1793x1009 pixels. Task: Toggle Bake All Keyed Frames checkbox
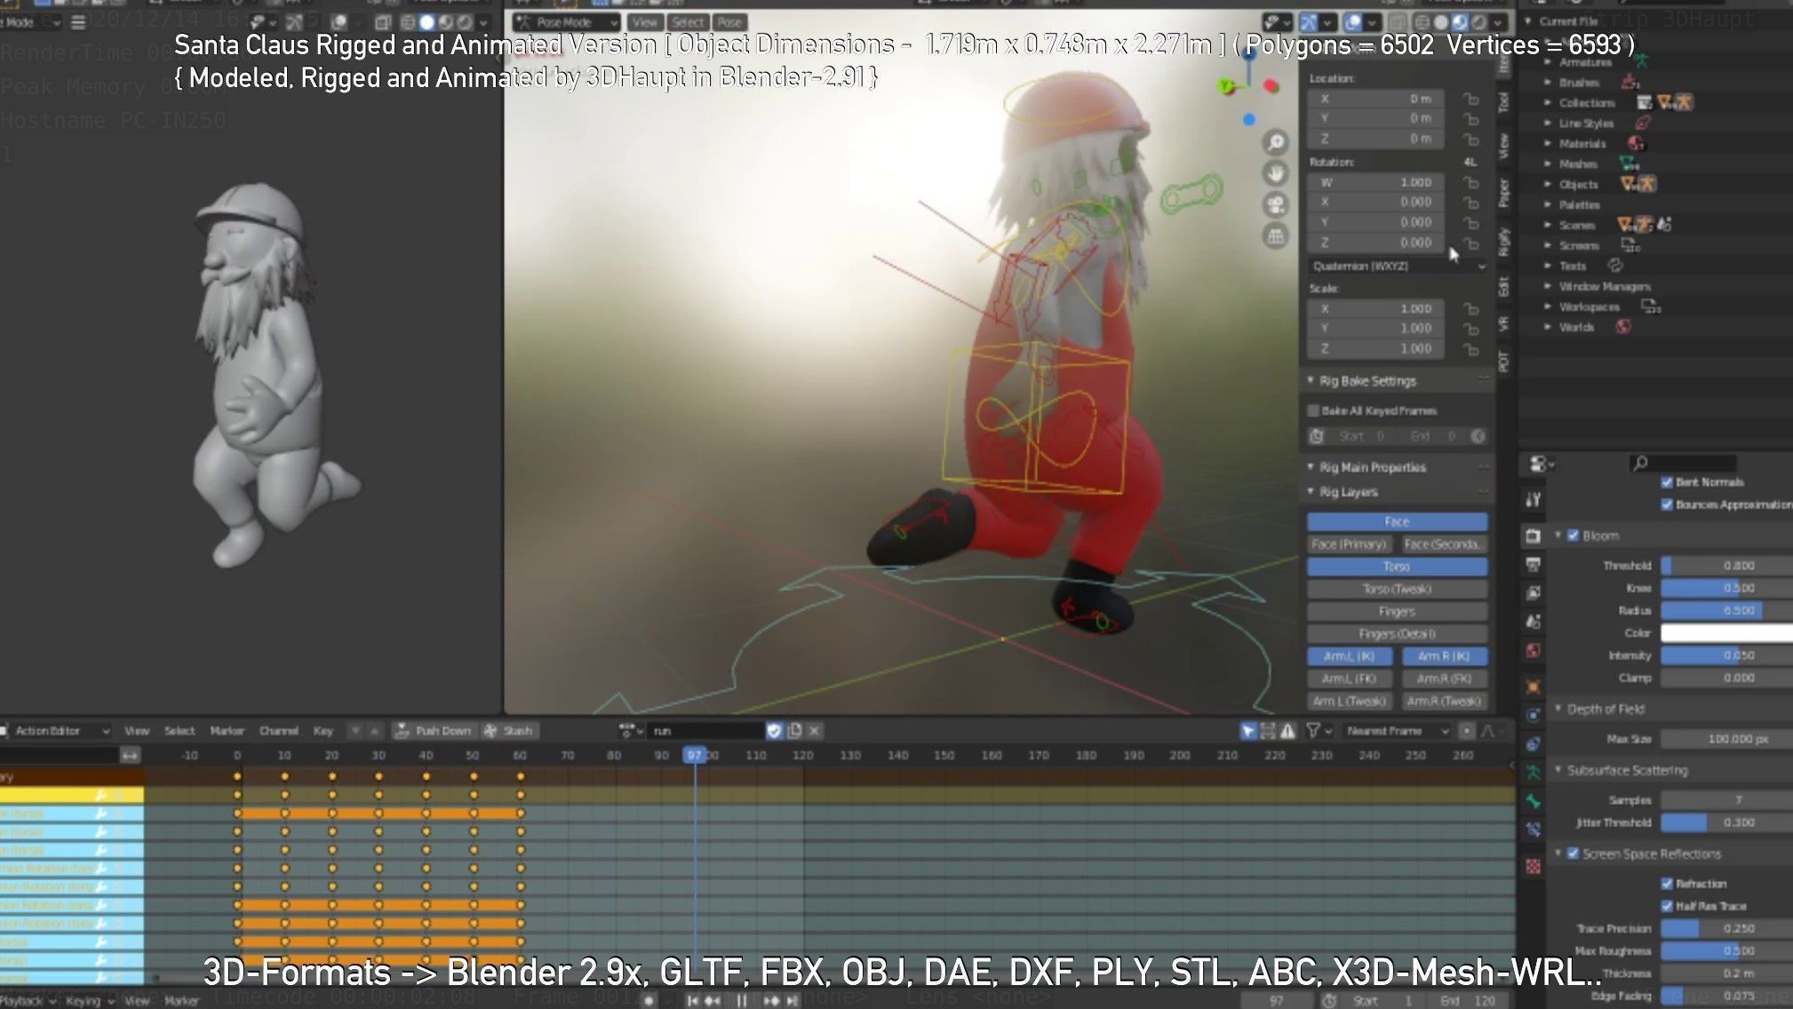pos(1313,410)
